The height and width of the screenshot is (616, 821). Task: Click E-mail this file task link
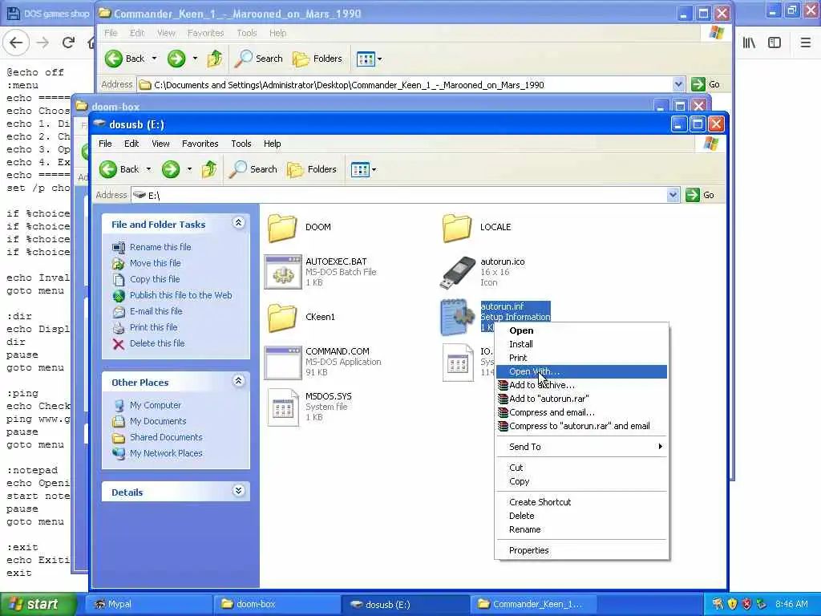coord(156,311)
